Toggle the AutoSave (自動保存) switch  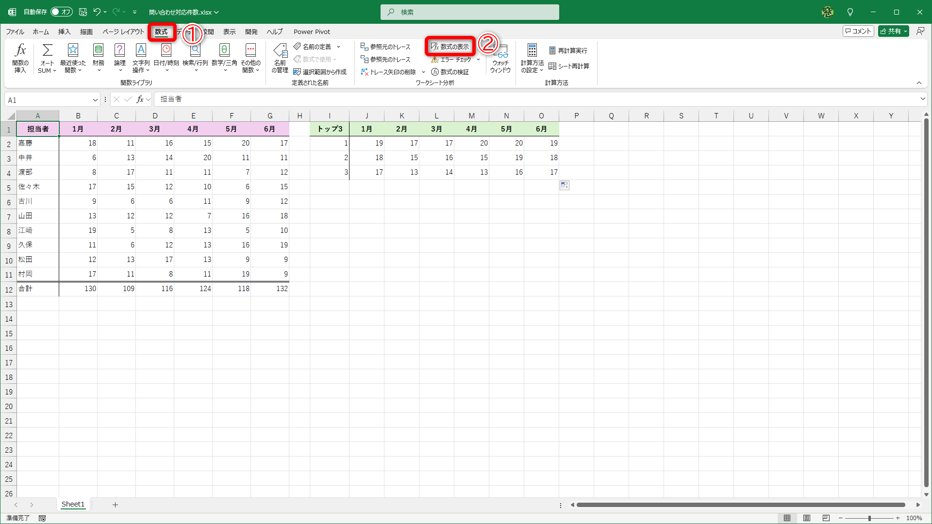pyautogui.click(x=62, y=12)
